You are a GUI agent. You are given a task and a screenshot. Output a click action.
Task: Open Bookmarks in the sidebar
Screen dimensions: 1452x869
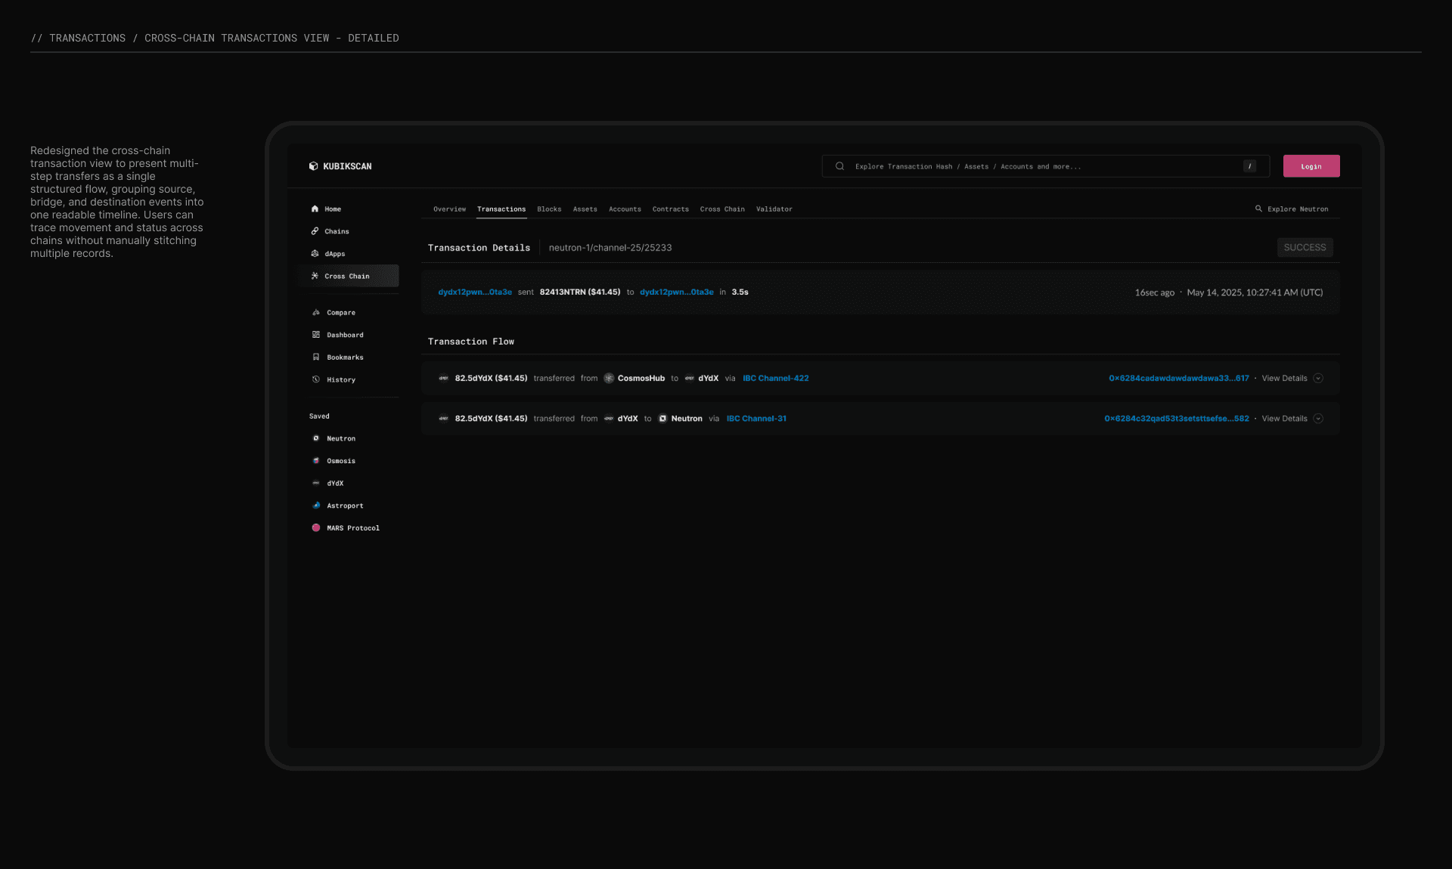point(344,357)
